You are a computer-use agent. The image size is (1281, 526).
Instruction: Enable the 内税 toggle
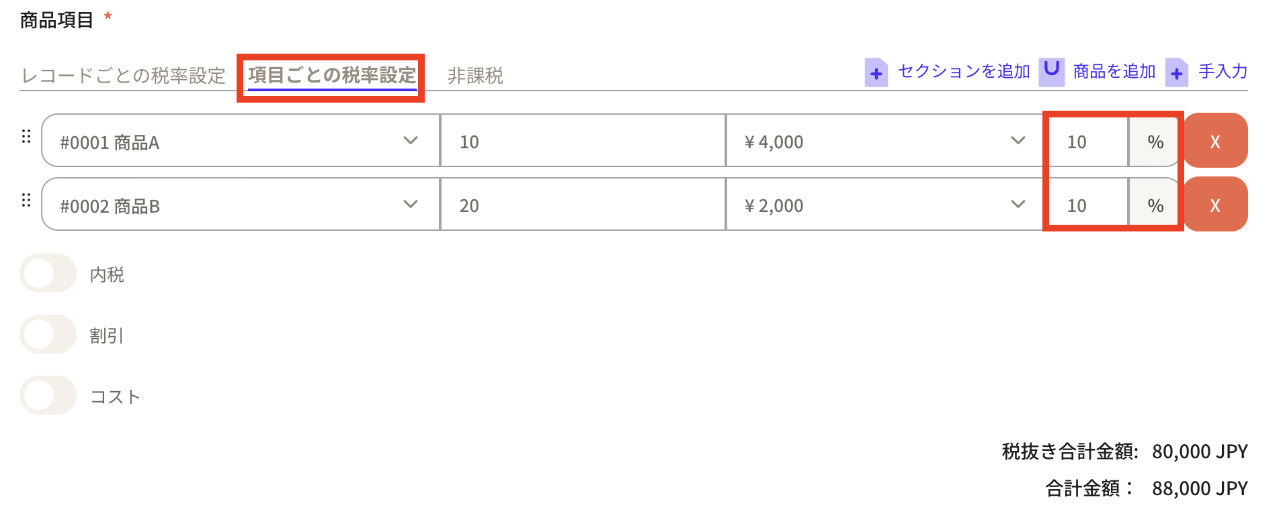[48, 274]
